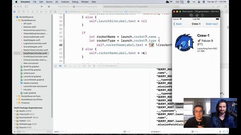Collapse the RocketReserver group folder
The image size is (241, 135).
tap(17, 20)
